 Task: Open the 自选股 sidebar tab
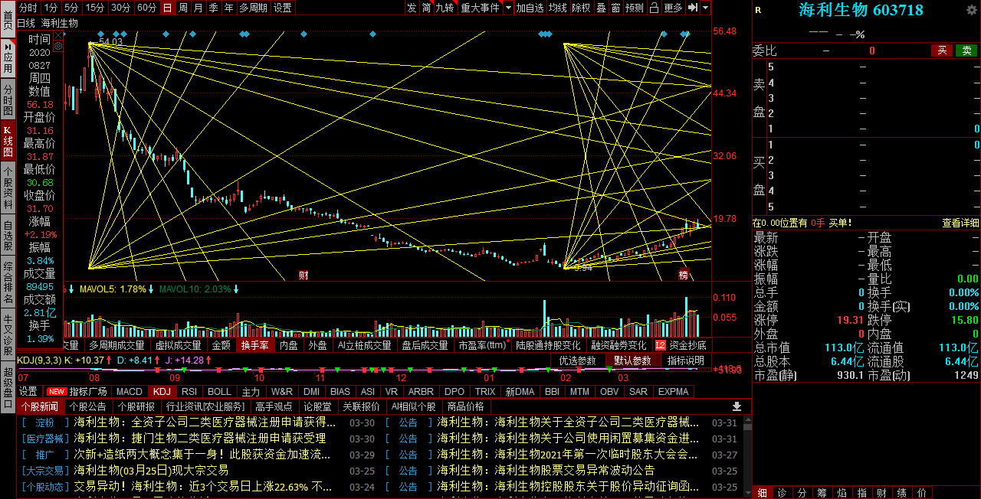point(8,236)
